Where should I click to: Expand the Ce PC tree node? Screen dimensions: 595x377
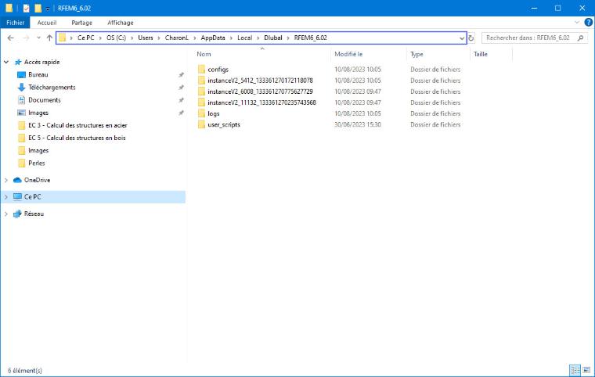coord(6,197)
